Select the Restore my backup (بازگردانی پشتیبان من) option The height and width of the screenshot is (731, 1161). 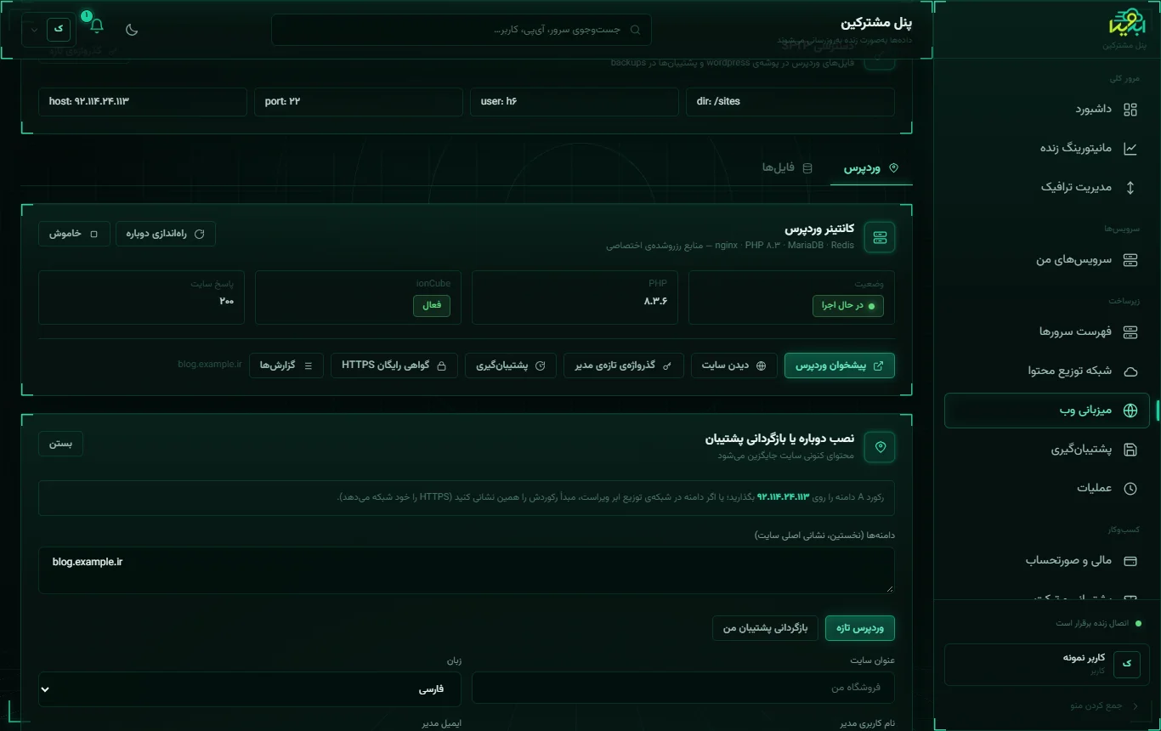tap(765, 628)
